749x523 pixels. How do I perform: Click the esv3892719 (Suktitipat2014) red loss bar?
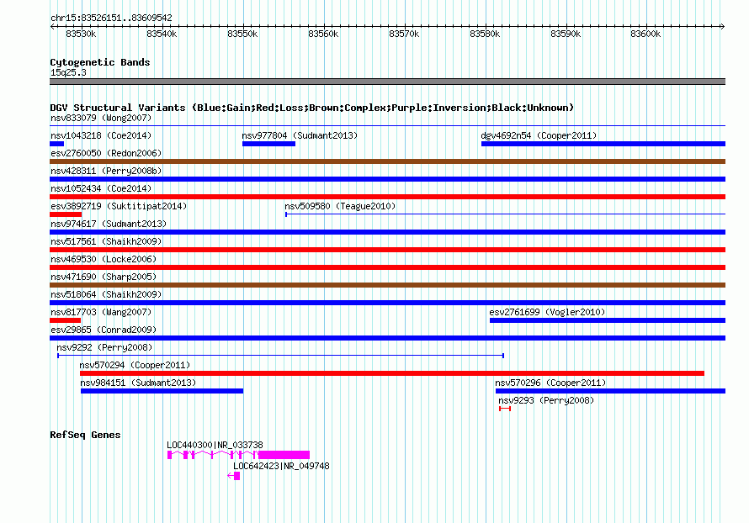pos(66,214)
